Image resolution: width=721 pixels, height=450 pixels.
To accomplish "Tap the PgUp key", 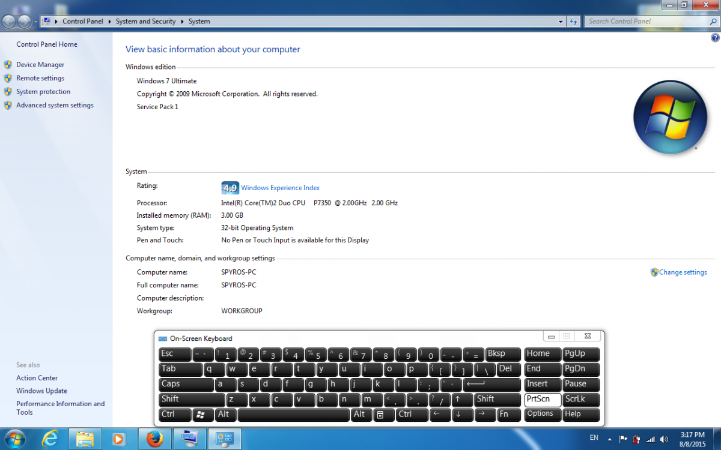I will (x=581, y=354).
